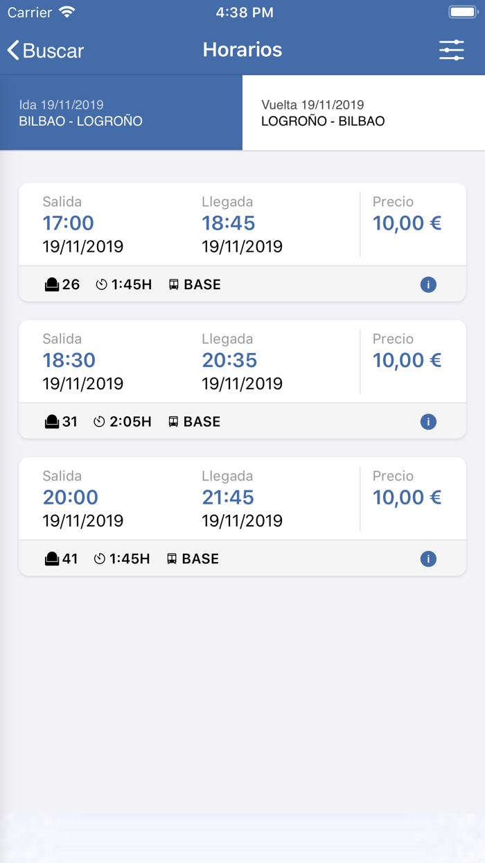Tap the info icon on the 20:00 train

point(429,558)
